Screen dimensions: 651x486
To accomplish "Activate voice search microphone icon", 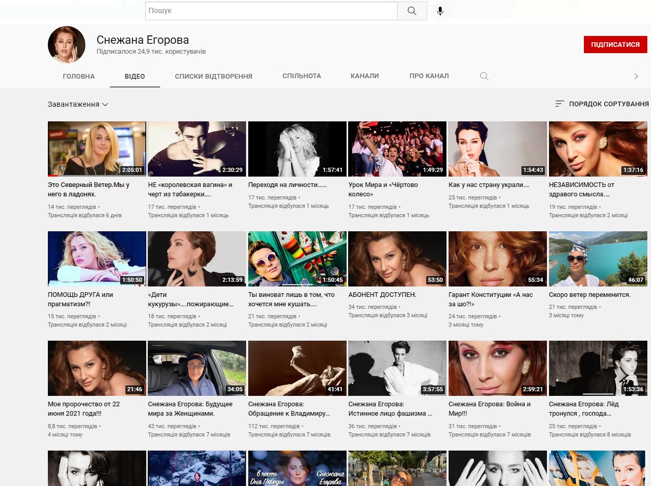I will [x=440, y=11].
